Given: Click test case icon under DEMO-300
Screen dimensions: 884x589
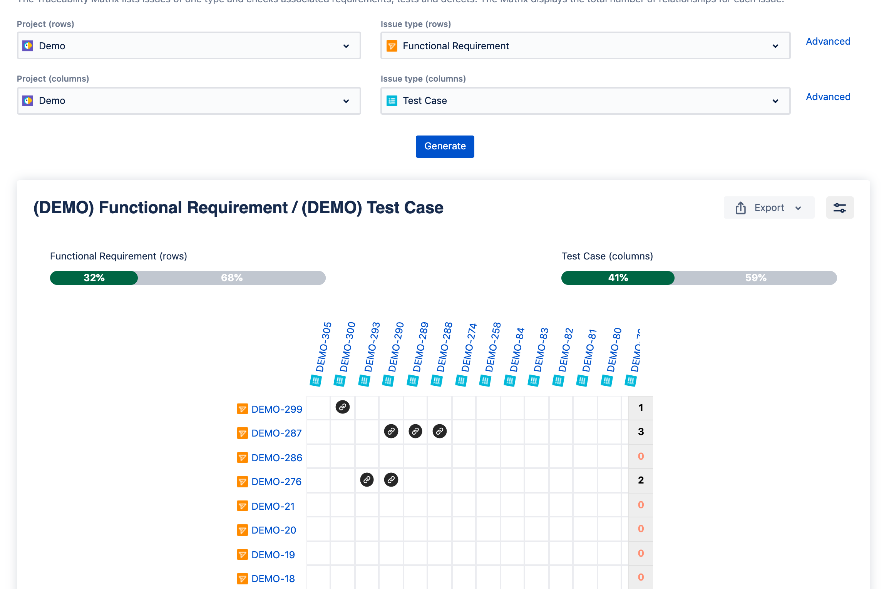Looking at the screenshot, I should pyautogui.click(x=340, y=381).
